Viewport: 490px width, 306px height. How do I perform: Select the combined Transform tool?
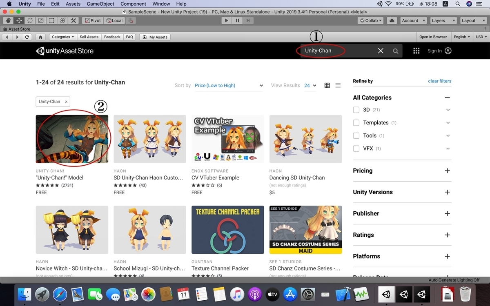pyautogui.click(x=63, y=20)
